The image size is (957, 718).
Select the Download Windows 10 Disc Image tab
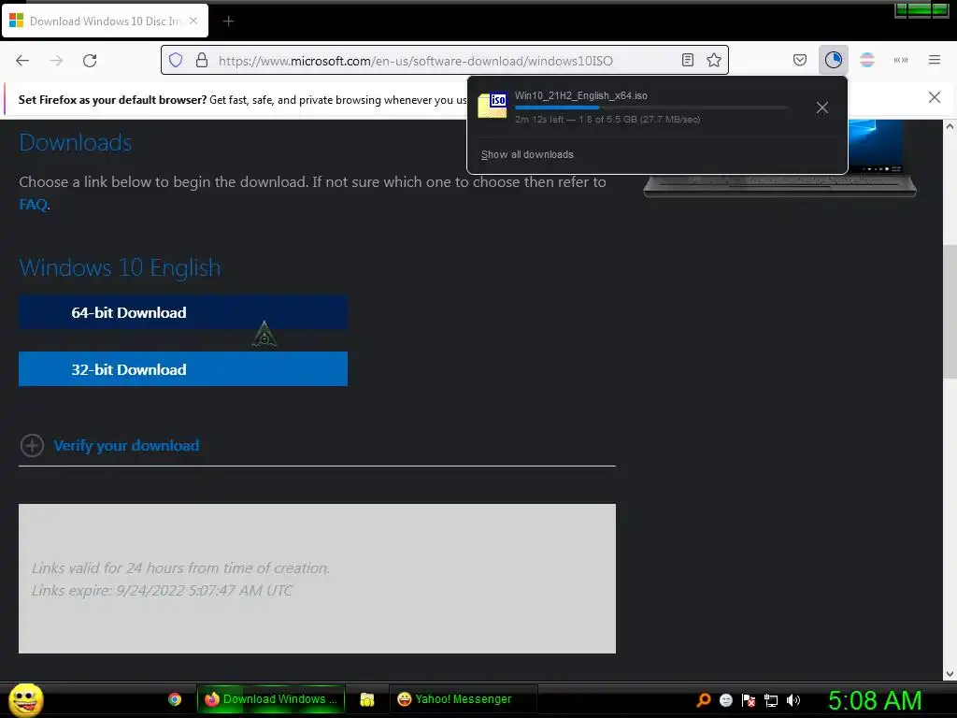[x=105, y=21]
